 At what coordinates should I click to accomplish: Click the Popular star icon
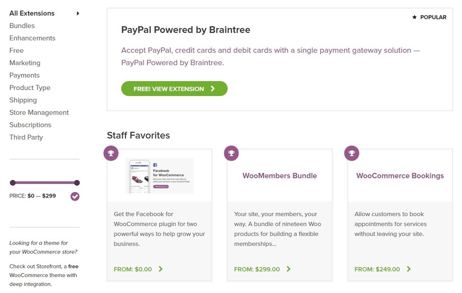(415, 17)
